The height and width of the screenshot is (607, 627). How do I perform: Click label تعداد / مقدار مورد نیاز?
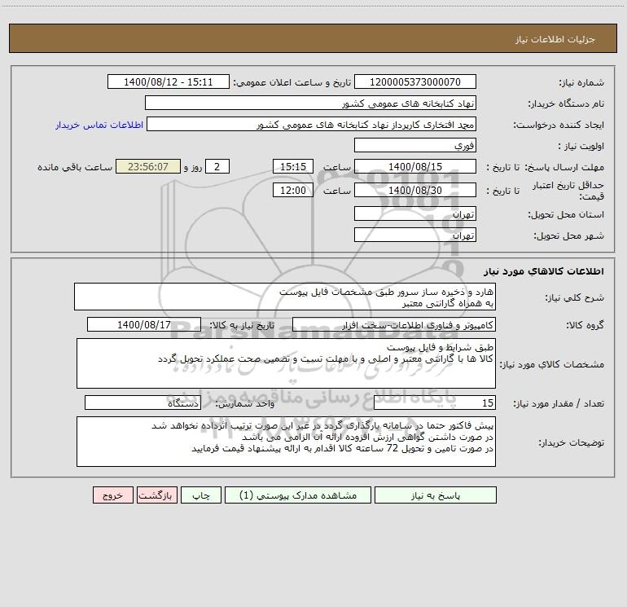tap(559, 404)
